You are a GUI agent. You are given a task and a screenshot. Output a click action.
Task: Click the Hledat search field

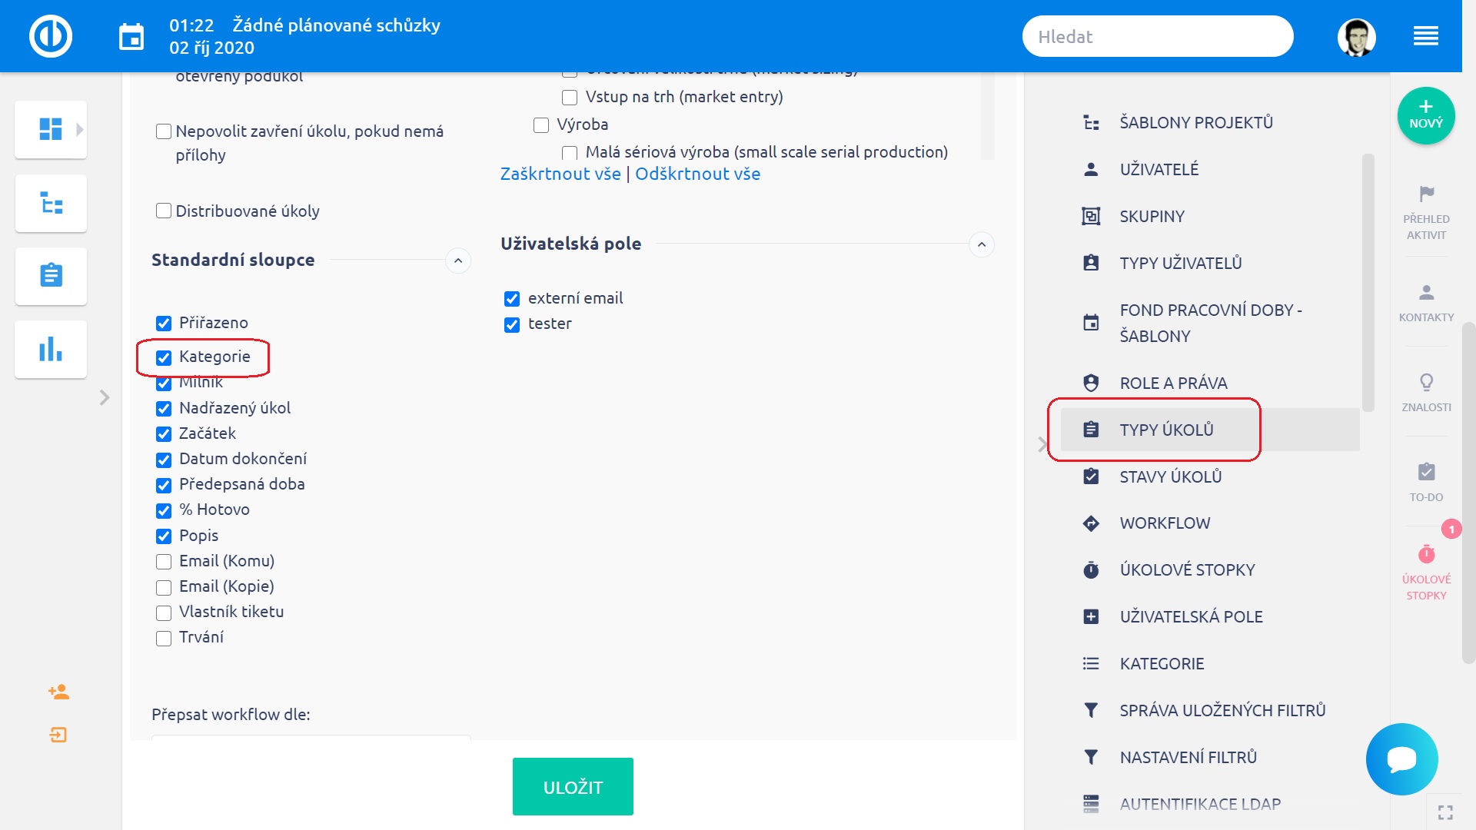pyautogui.click(x=1158, y=36)
